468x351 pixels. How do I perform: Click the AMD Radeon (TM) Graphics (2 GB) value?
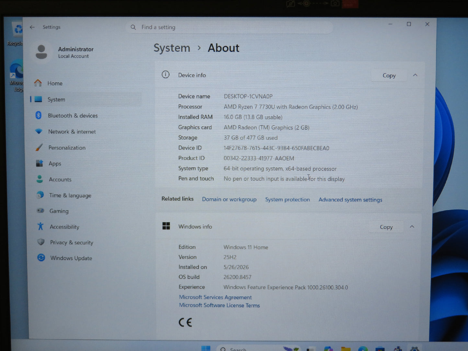click(267, 128)
